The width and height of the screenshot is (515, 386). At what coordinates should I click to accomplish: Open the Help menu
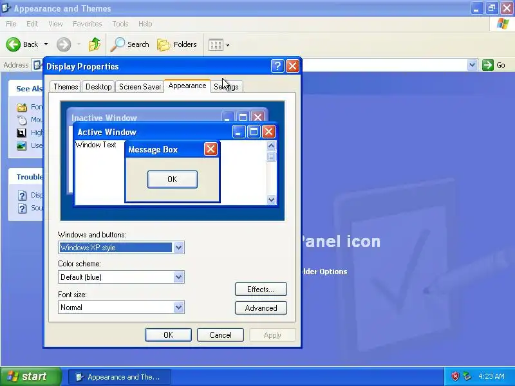pos(145,24)
